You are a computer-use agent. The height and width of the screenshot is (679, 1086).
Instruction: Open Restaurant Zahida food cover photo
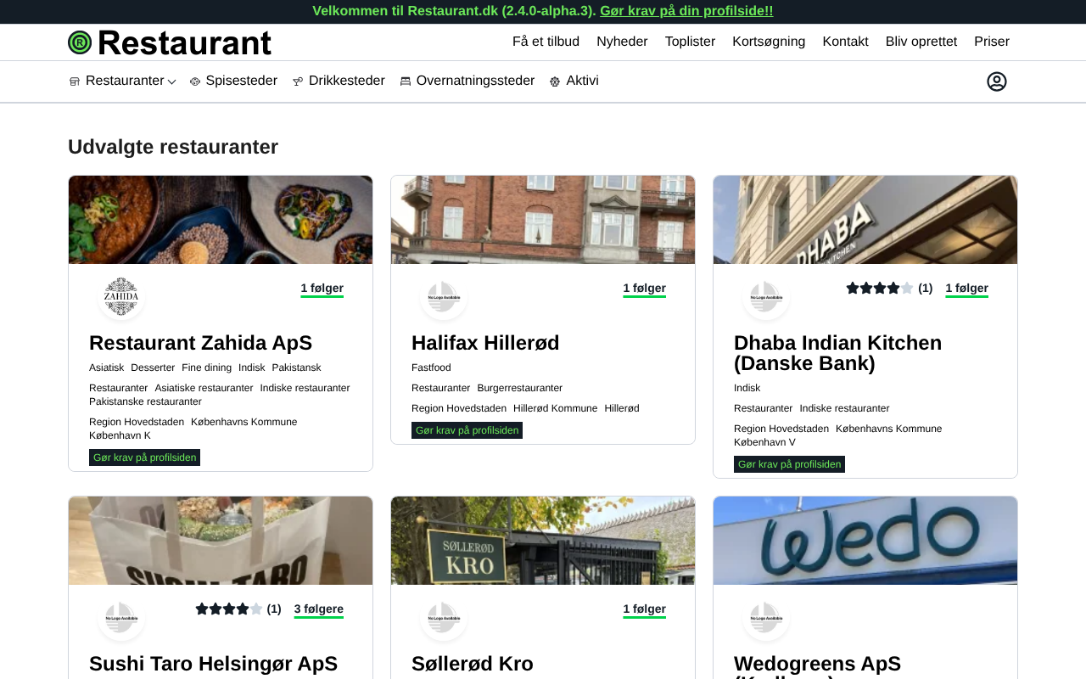221,220
